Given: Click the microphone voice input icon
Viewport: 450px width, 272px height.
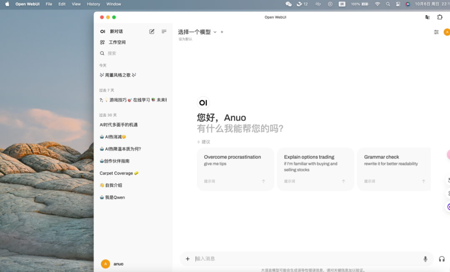Looking at the screenshot, I should coord(425,259).
